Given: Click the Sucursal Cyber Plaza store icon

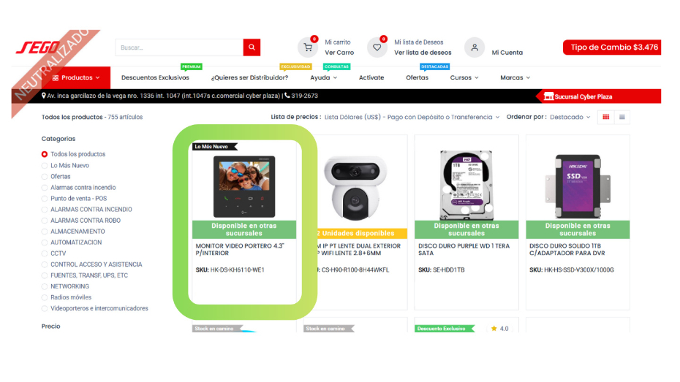Looking at the screenshot, I should (x=548, y=96).
